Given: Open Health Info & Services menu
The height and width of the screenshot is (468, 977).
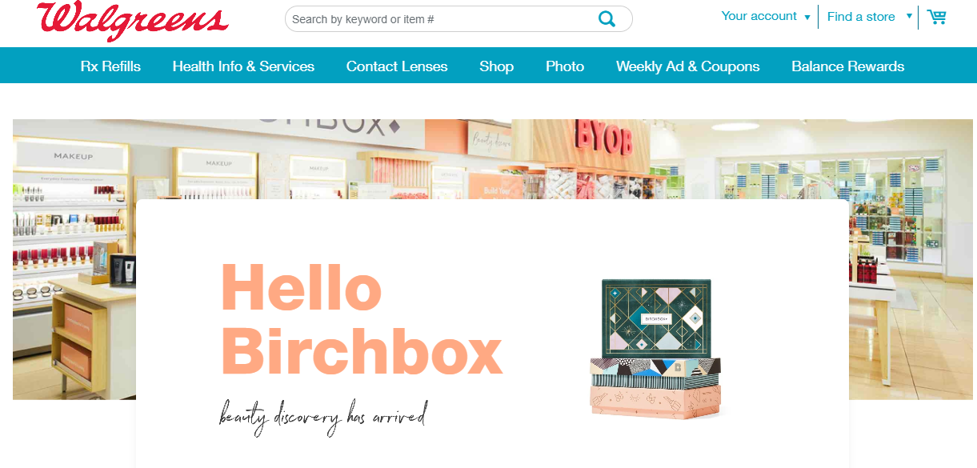Looking at the screenshot, I should [243, 66].
